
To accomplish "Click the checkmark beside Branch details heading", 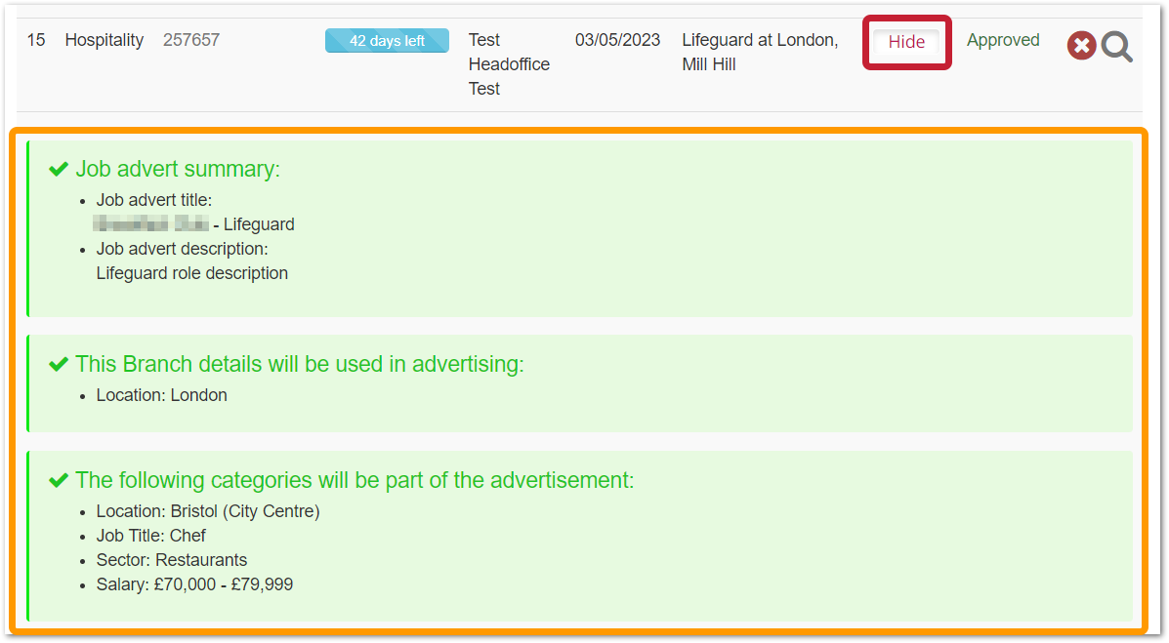I will coord(59,365).
